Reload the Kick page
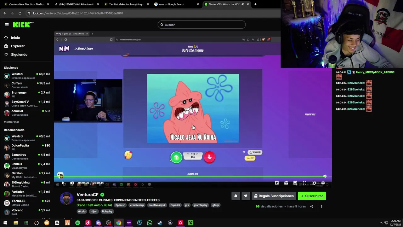The width and height of the screenshot is (403, 227). tap(20, 13)
